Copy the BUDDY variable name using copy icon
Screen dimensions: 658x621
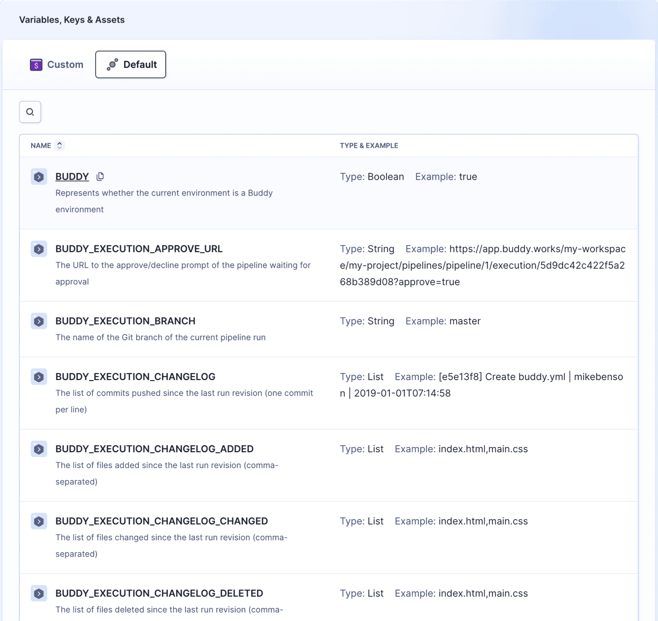(100, 176)
